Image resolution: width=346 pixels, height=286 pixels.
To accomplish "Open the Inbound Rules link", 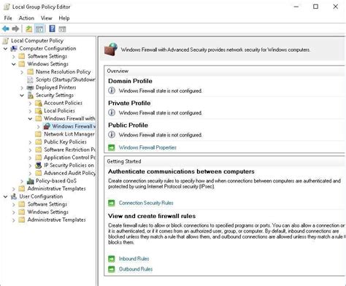I will click(x=134, y=259).
